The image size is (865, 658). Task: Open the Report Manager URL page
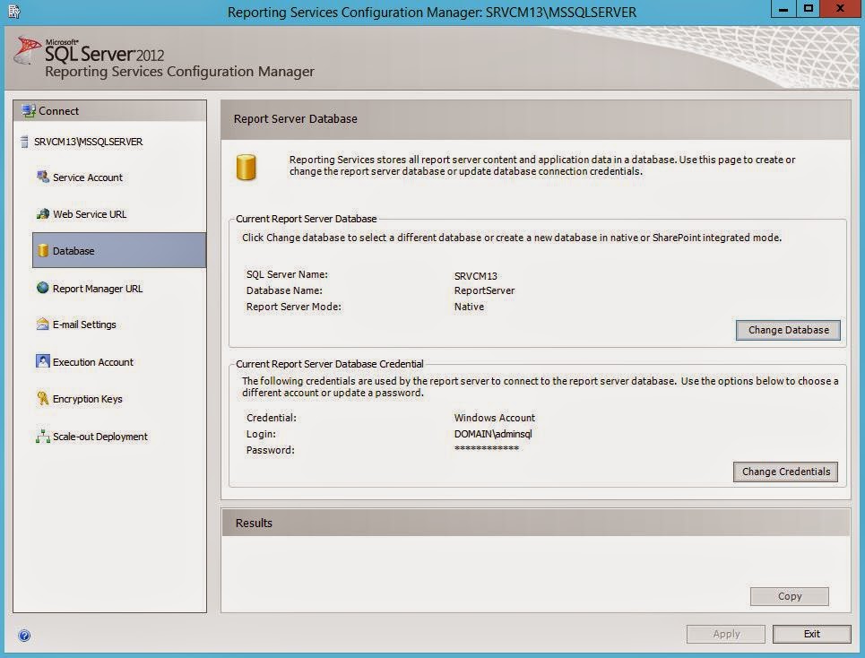tap(98, 289)
